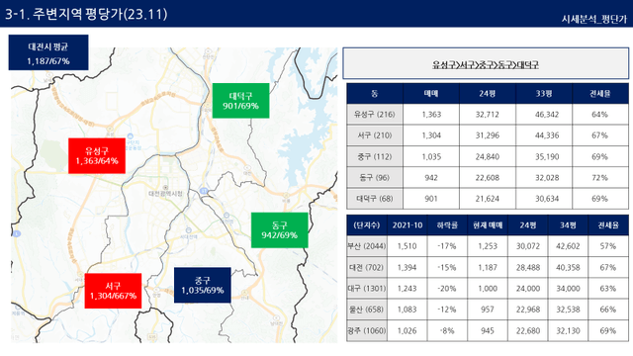Click the 1,304 cell in the 서구 table row
The width and height of the screenshot is (633, 356).
(431, 135)
